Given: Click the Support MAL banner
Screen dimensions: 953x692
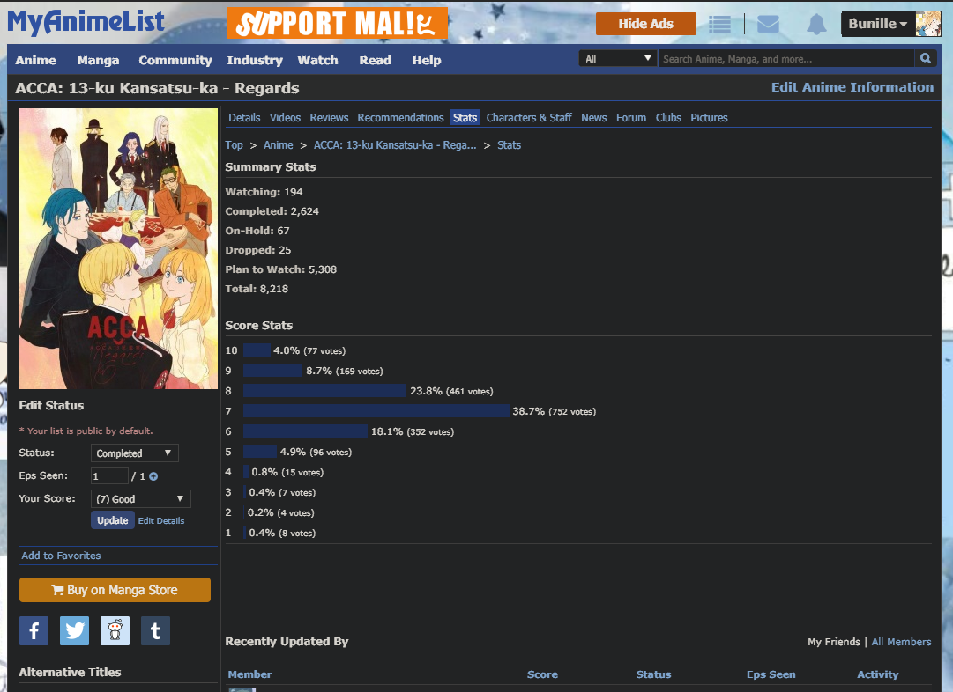Looking at the screenshot, I should tap(338, 23).
